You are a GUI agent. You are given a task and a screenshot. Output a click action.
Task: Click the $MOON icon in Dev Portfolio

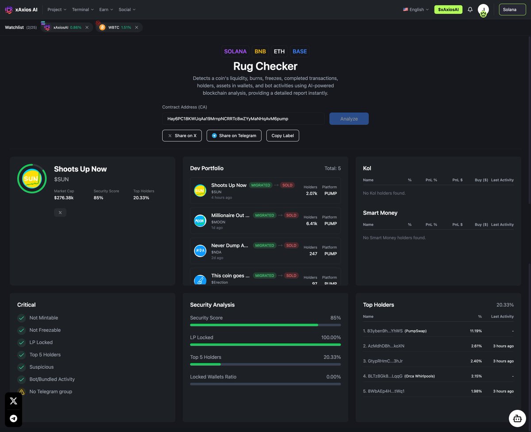pyautogui.click(x=200, y=221)
